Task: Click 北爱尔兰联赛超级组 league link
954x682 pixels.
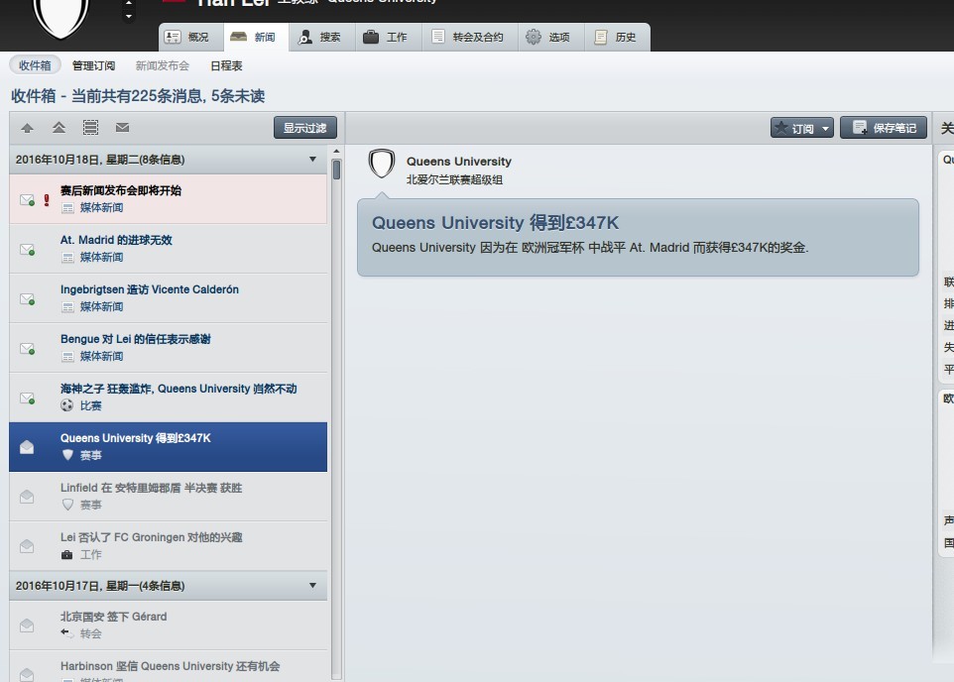Action: pos(454,180)
